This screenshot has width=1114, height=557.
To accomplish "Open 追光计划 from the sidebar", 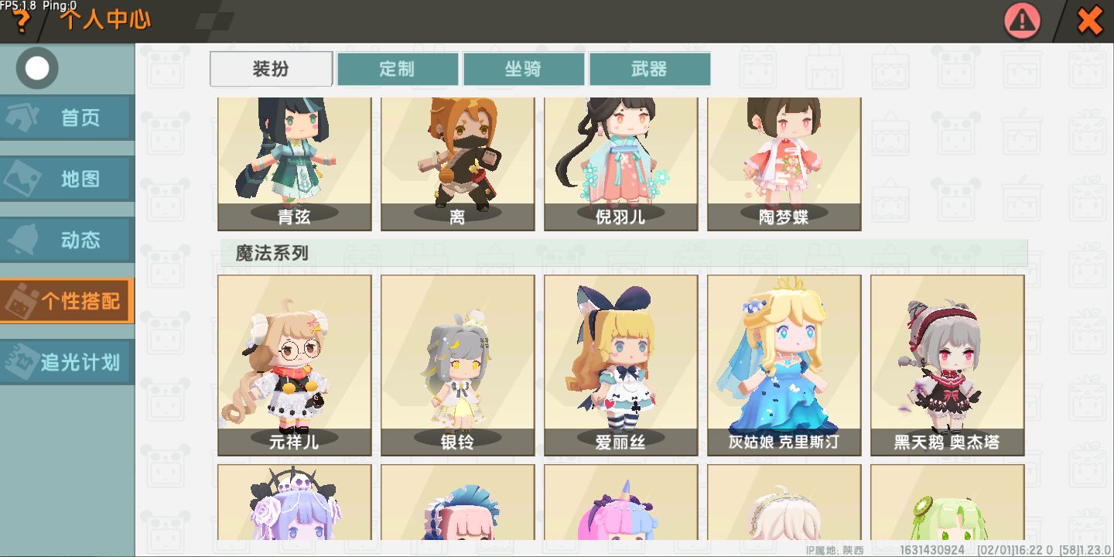I will [67, 362].
